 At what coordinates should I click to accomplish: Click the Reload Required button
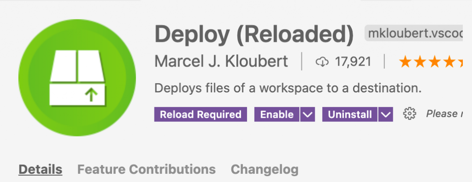point(201,114)
